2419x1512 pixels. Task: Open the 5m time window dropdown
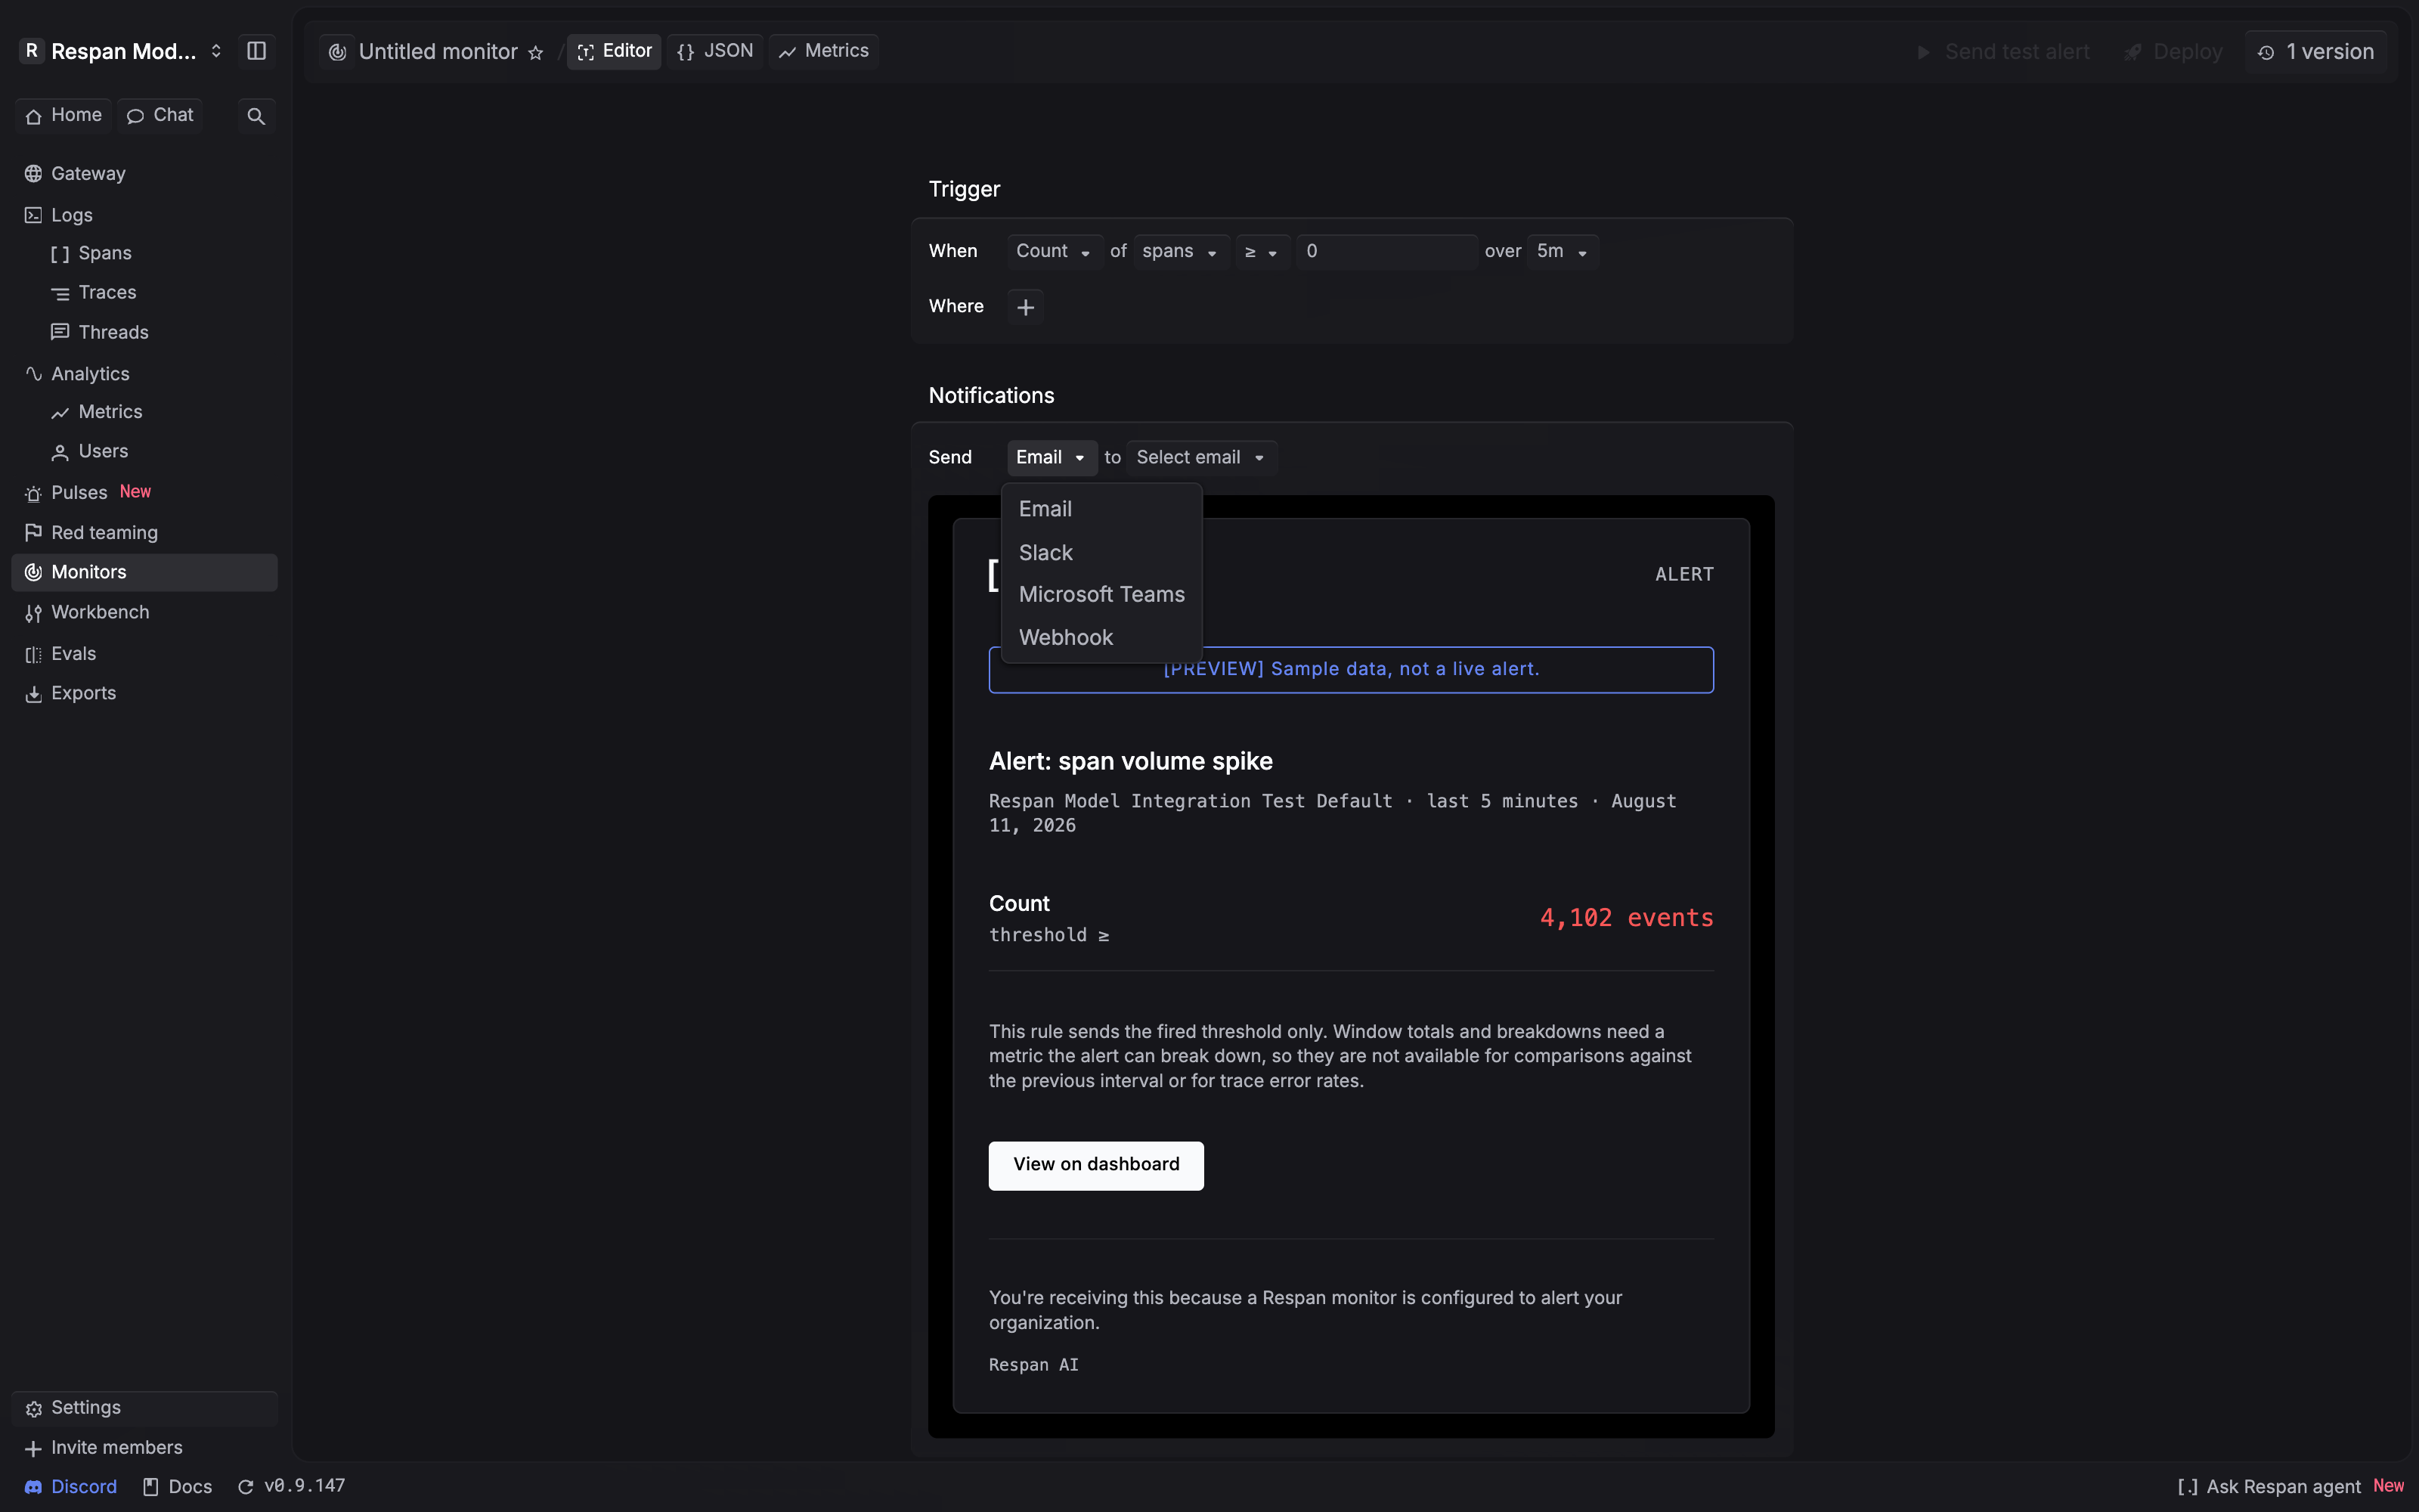[x=1563, y=252]
